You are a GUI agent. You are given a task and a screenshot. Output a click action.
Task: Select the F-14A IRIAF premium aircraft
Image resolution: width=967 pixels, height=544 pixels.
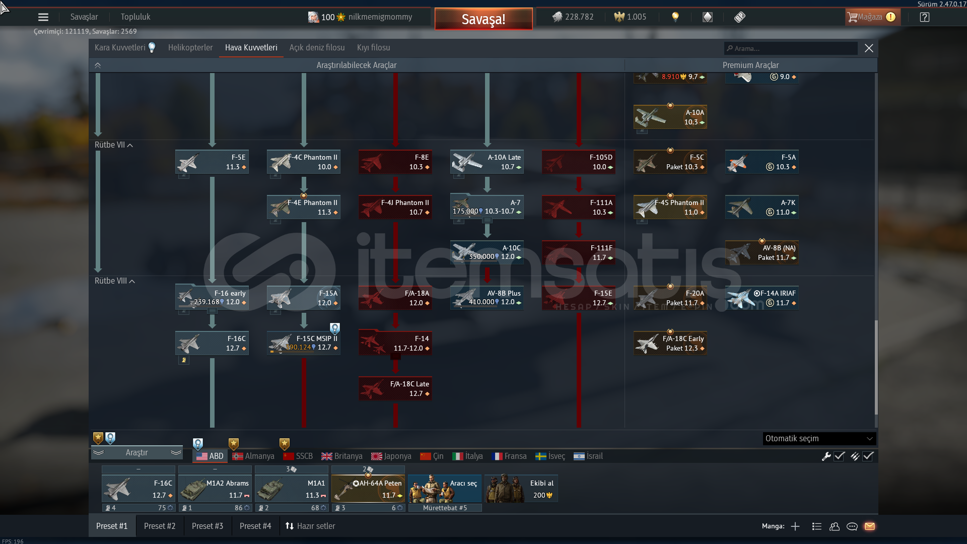click(762, 298)
